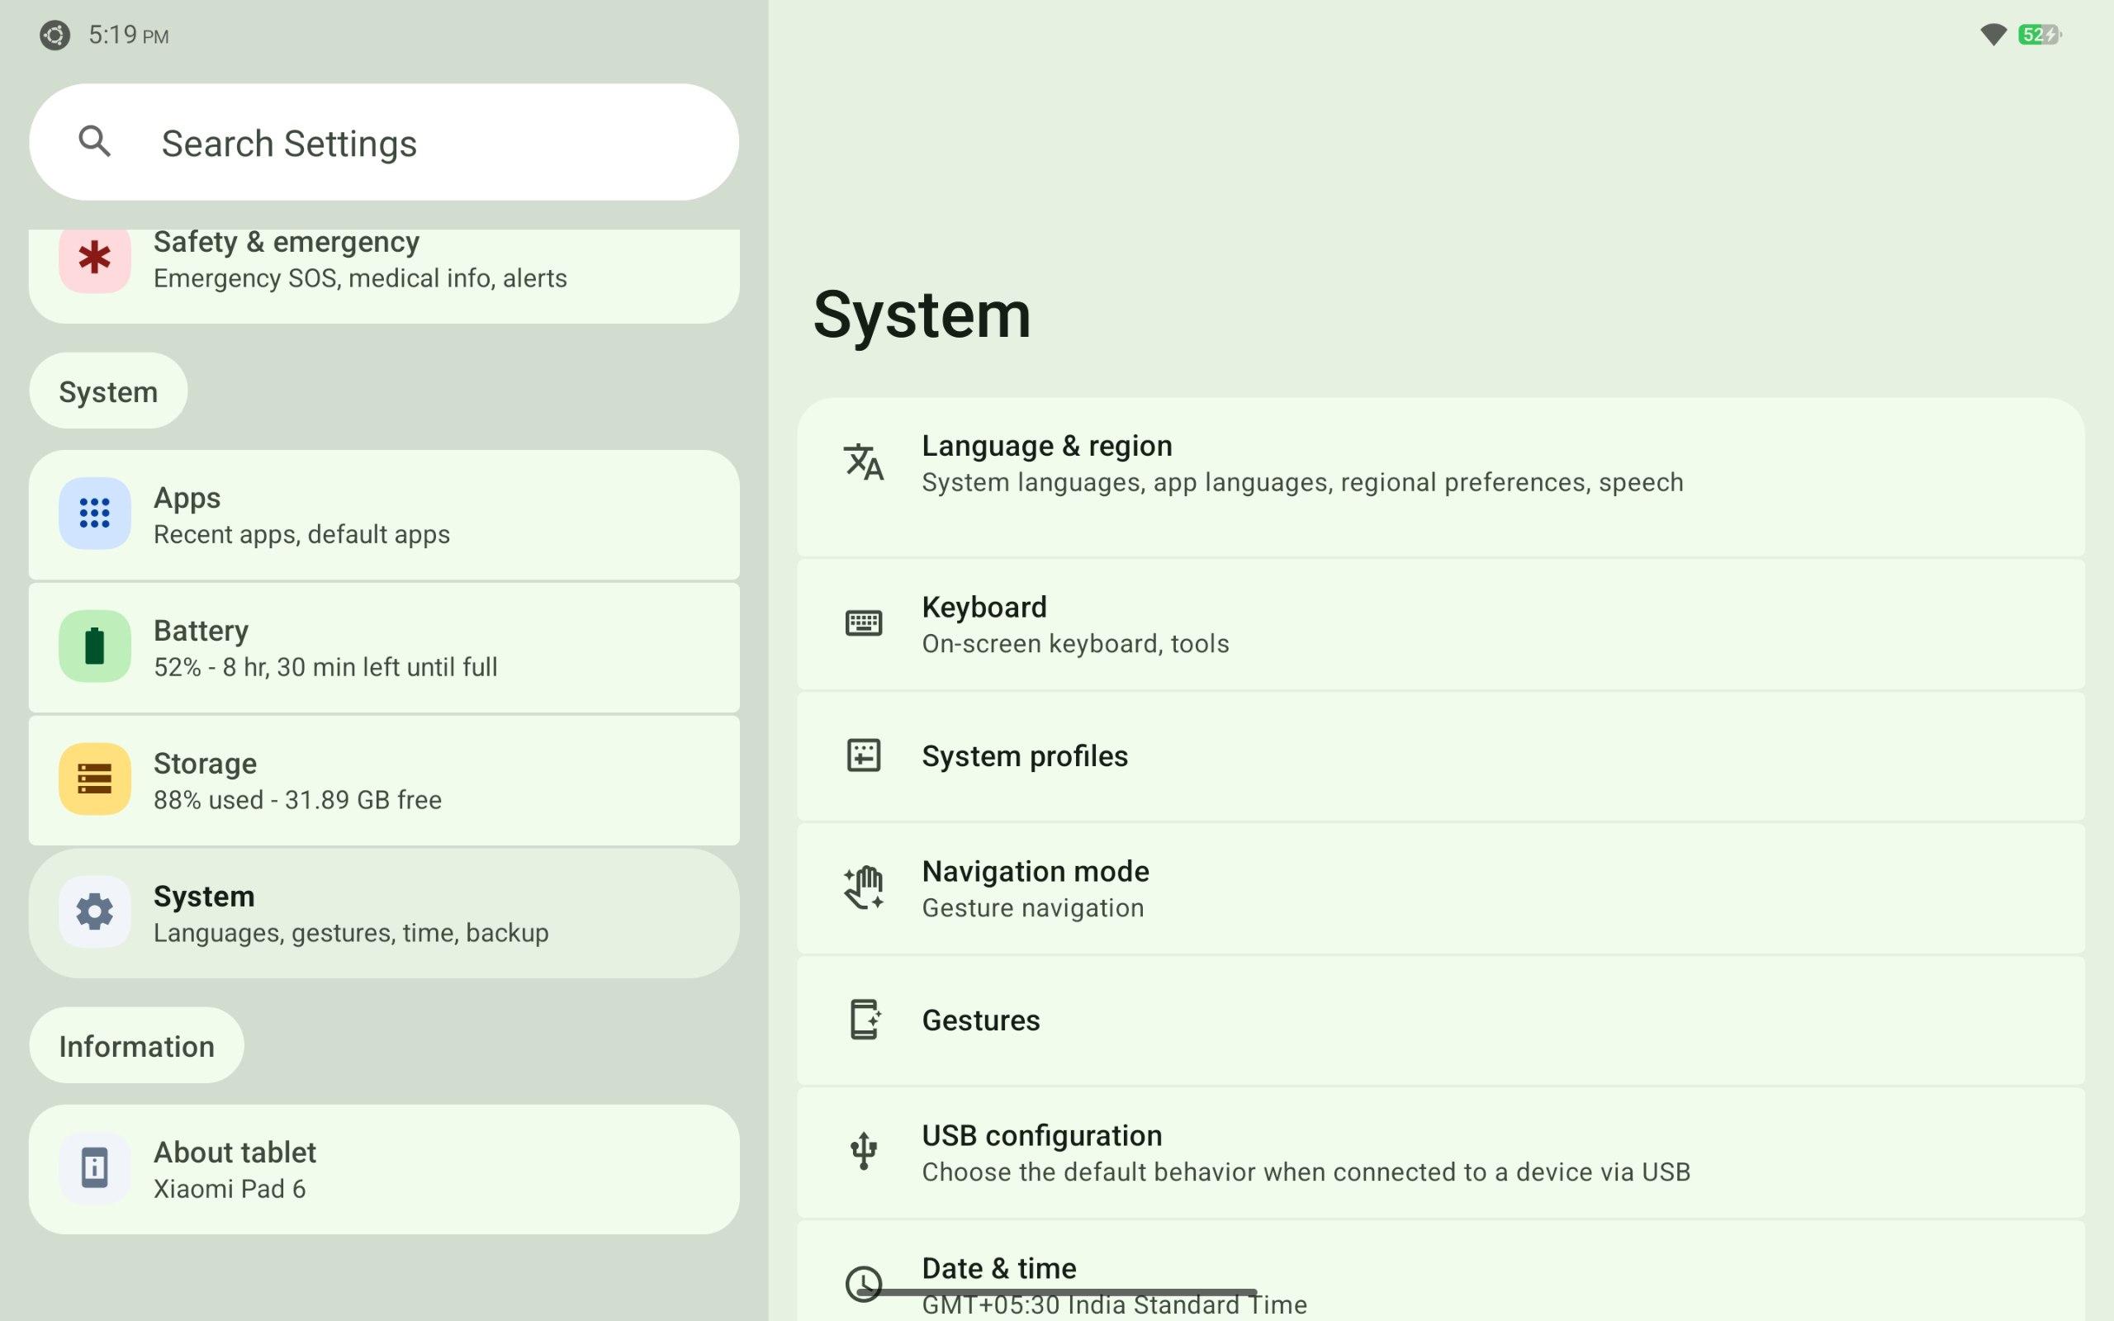The image size is (2114, 1321).
Task: Click the Safety & emergency asterisk icon
Action: (x=94, y=258)
